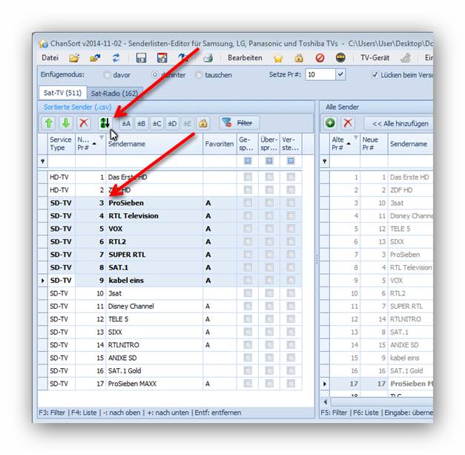Sort by the Sendername column header in Sortierte Sender
The height and width of the screenshot is (455, 465).
tap(154, 144)
